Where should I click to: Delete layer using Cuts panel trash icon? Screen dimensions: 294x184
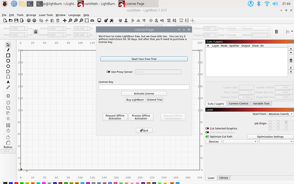[291, 60]
